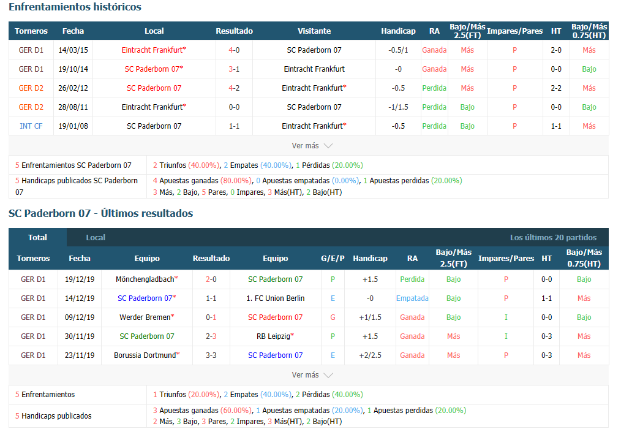Open SC Paderborn 07 home link on 30/11/19
The width and height of the screenshot is (621, 429).
(x=146, y=336)
